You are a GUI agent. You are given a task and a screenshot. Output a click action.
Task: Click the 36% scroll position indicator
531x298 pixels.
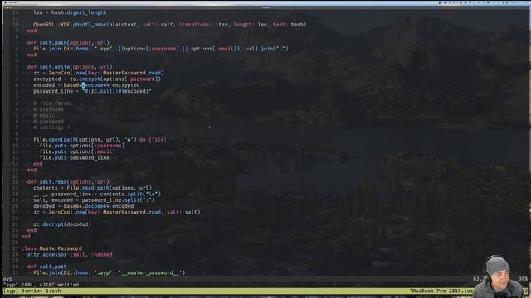click(523, 279)
